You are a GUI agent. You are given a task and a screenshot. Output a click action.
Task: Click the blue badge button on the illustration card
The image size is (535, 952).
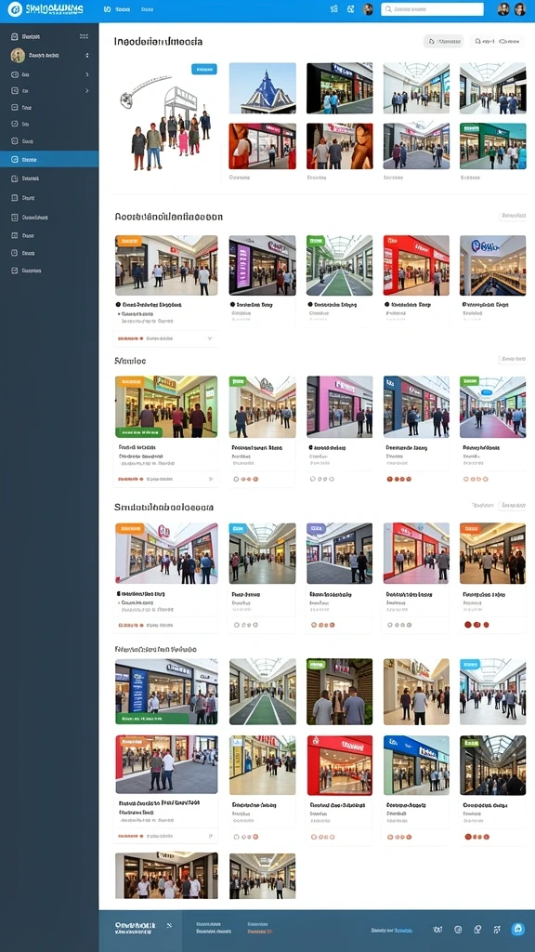pyautogui.click(x=203, y=69)
